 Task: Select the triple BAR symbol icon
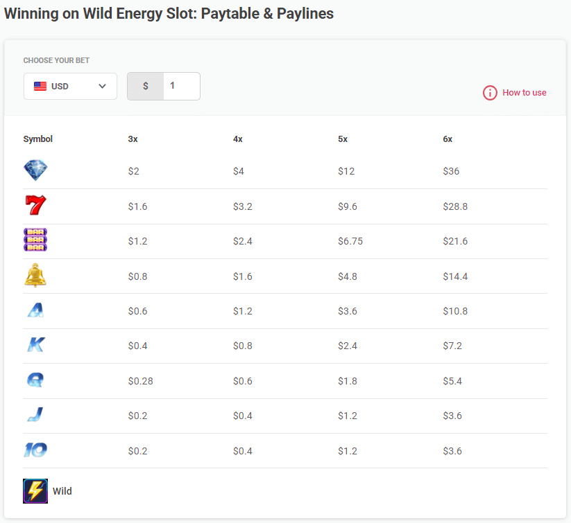click(x=35, y=240)
